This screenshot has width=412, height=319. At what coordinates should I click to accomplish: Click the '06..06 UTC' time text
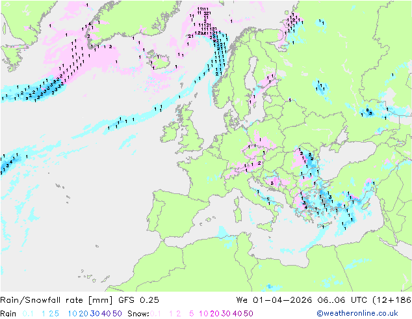342,300
